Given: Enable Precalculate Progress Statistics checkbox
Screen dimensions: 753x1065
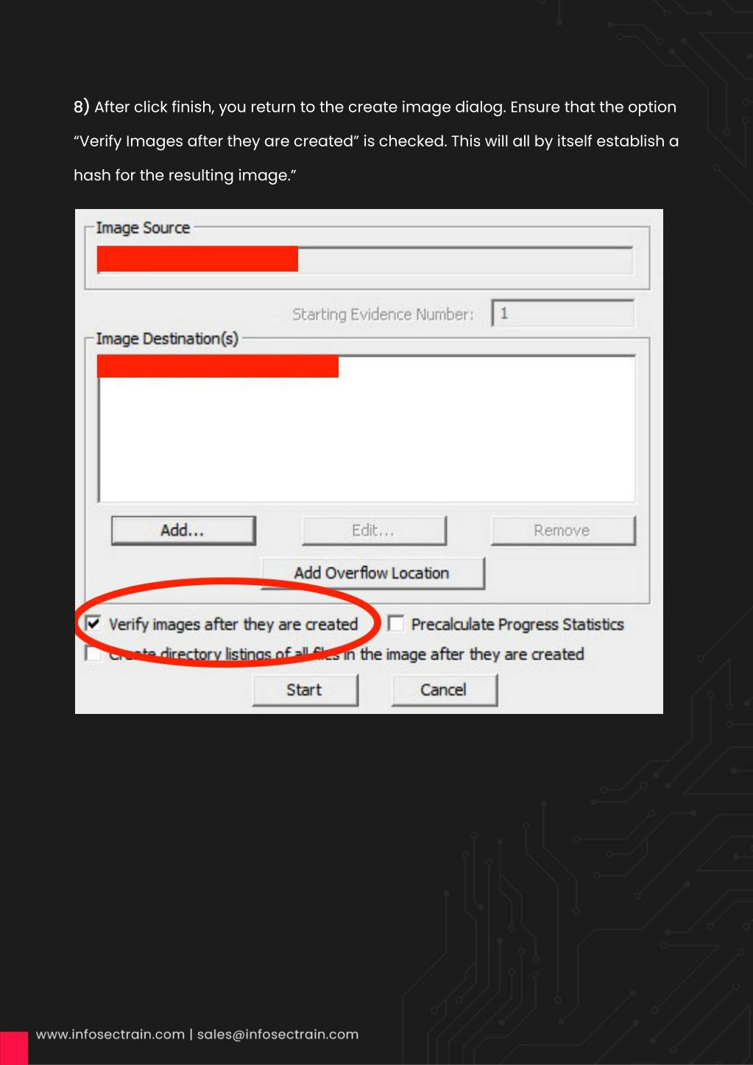Looking at the screenshot, I should point(396,623).
